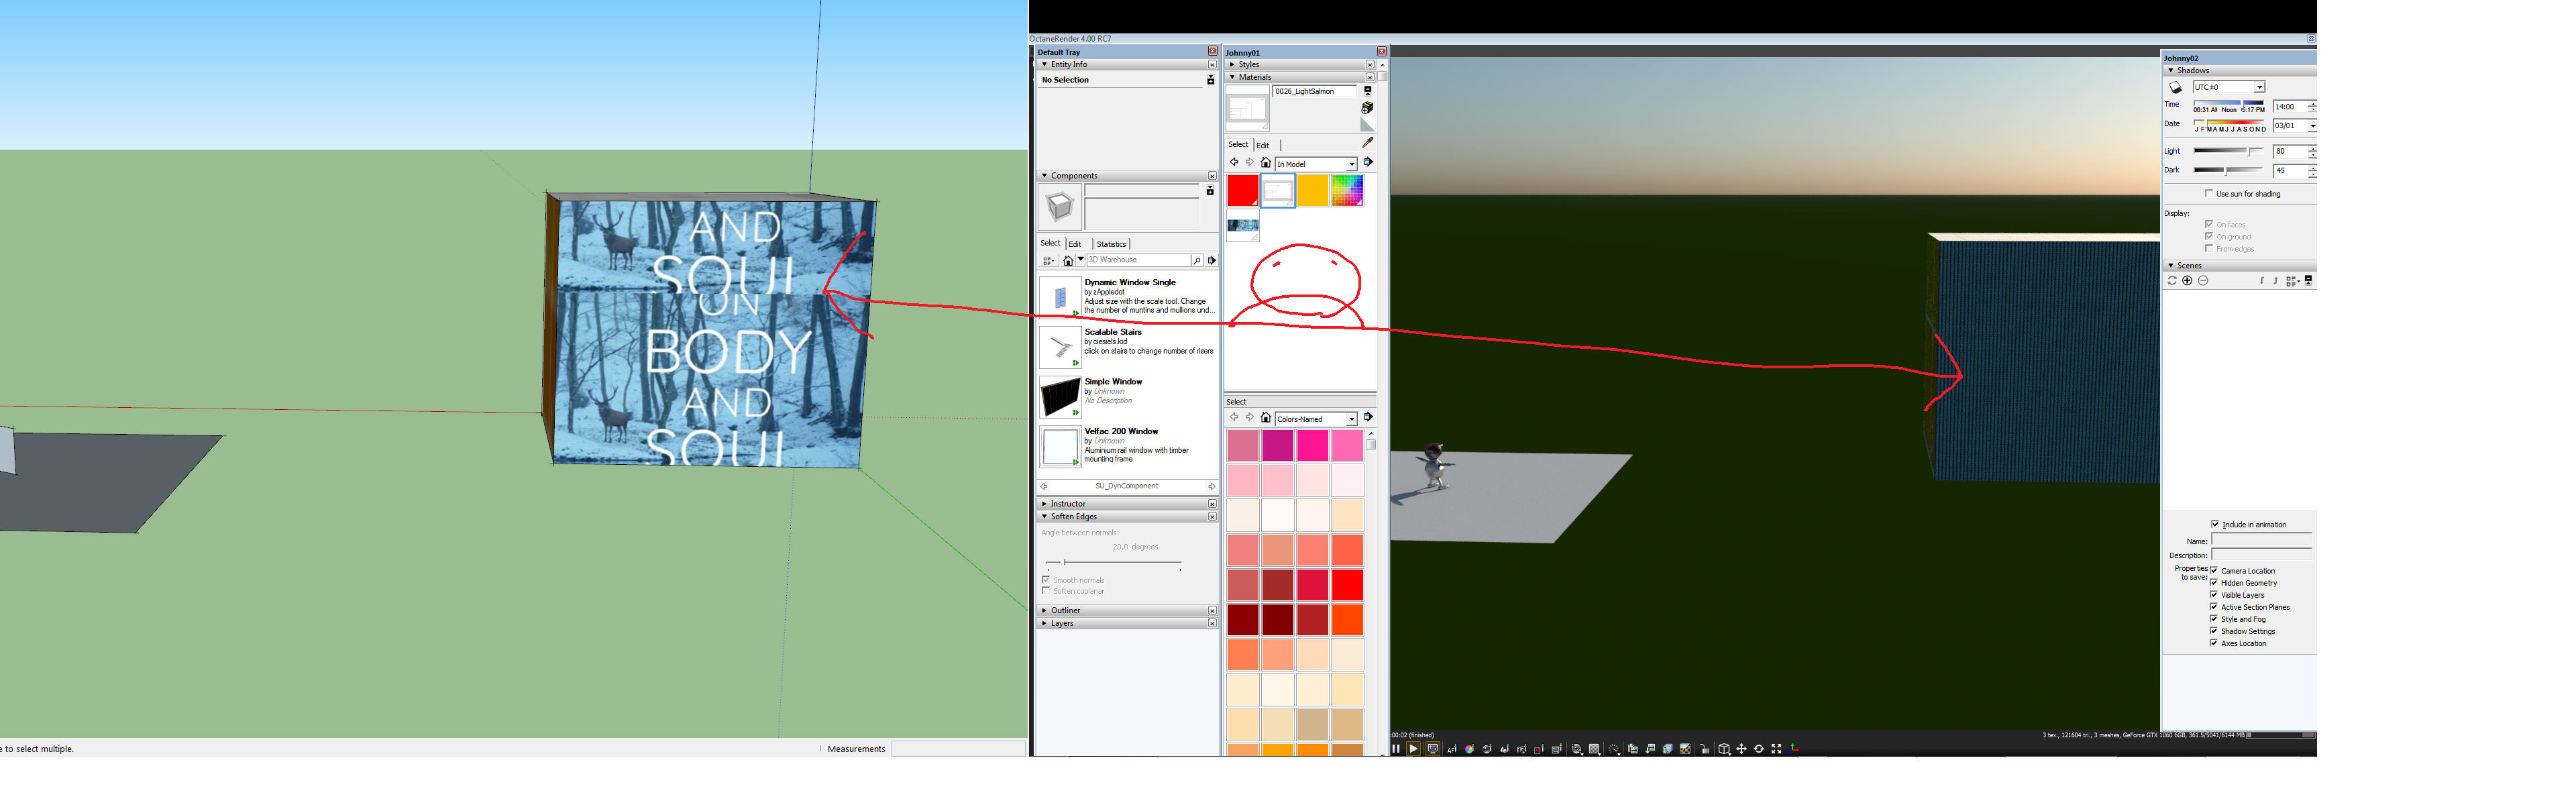Click the Create Material icon

tap(1367, 107)
